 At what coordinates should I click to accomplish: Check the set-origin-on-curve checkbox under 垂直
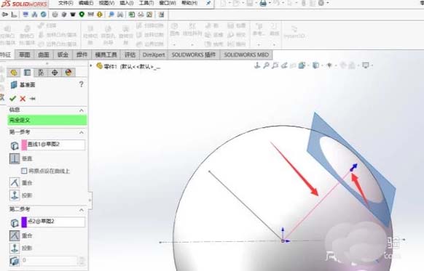[24, 171]
